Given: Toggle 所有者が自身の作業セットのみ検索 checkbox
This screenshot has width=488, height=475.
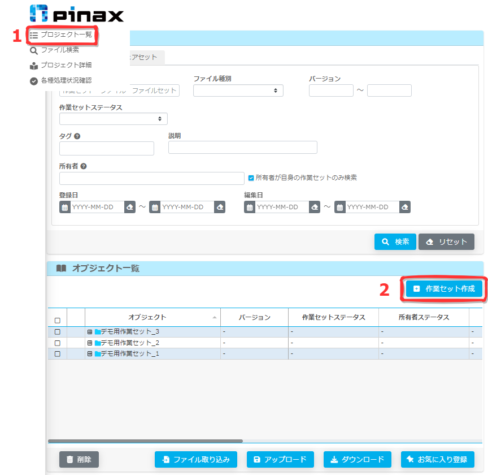Looking at the screenshot, I should (x=251, y=178).
